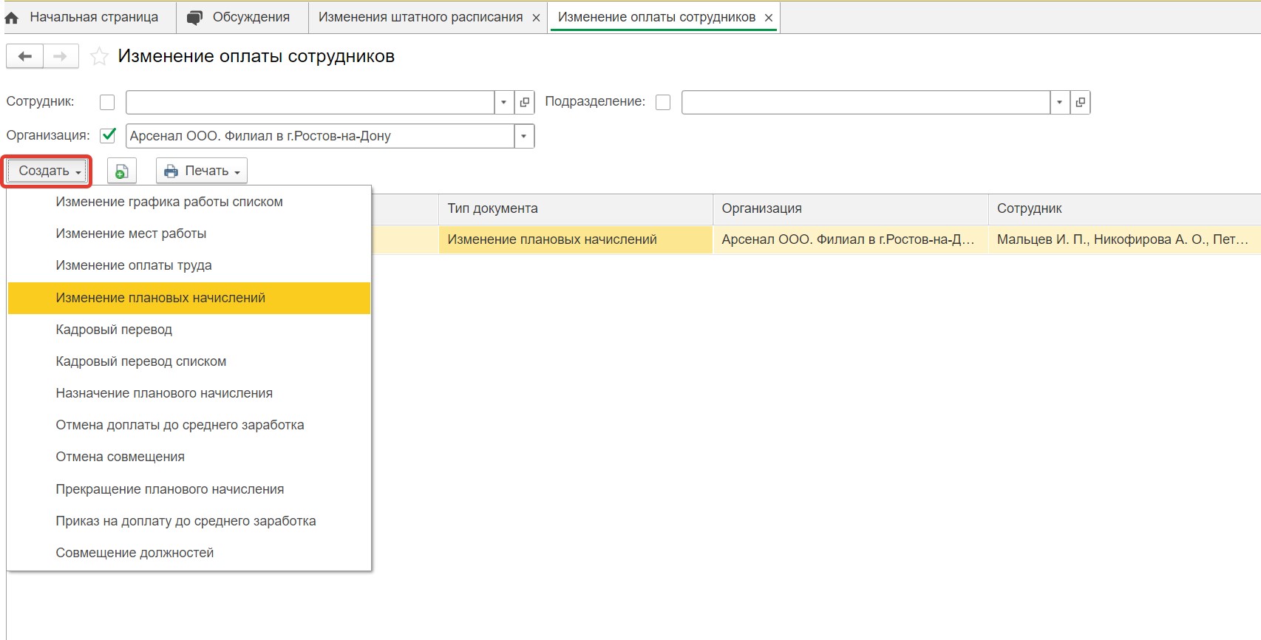Select the Арсенал ООО organization table cell

[x=851, y=239]
